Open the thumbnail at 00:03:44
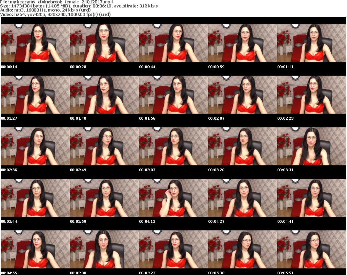347x275 pixels. tap(35, 198)
